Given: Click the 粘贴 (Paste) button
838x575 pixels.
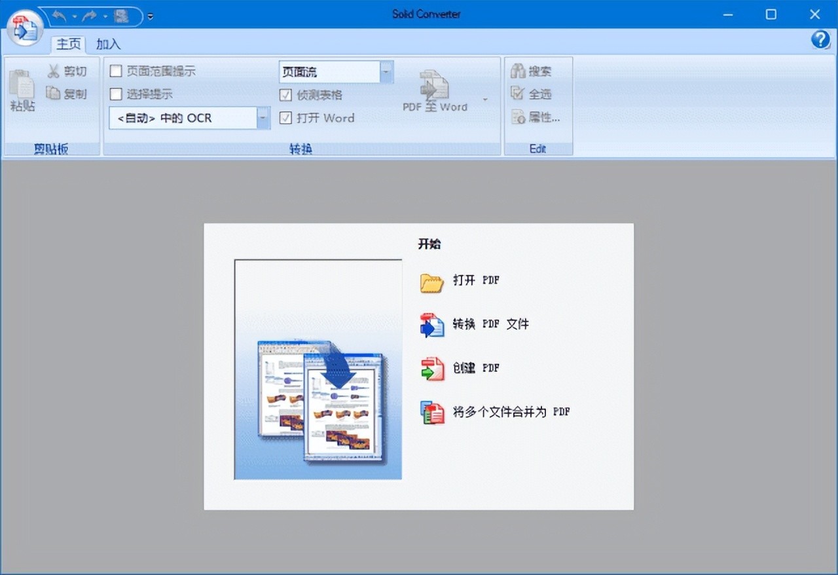Looking at the screenshot, I should point(22,90).
